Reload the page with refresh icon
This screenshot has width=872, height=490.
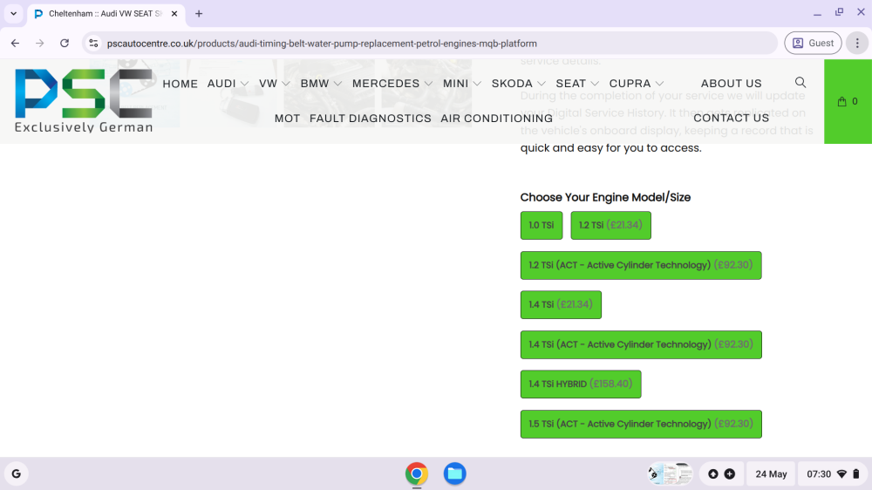[x=65, y=43]
